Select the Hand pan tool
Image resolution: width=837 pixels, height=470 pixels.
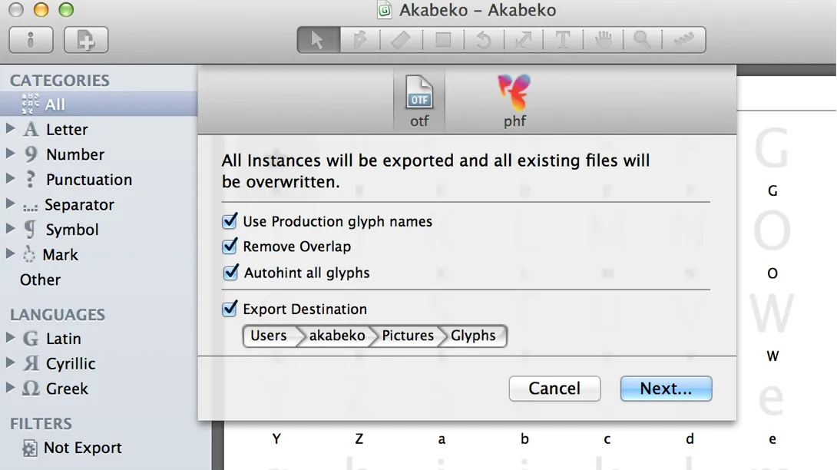[x=604, y=40]
